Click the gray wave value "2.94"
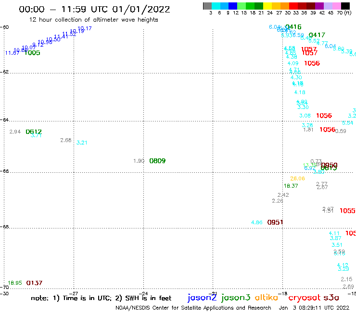356x312 pixels. 15,132
